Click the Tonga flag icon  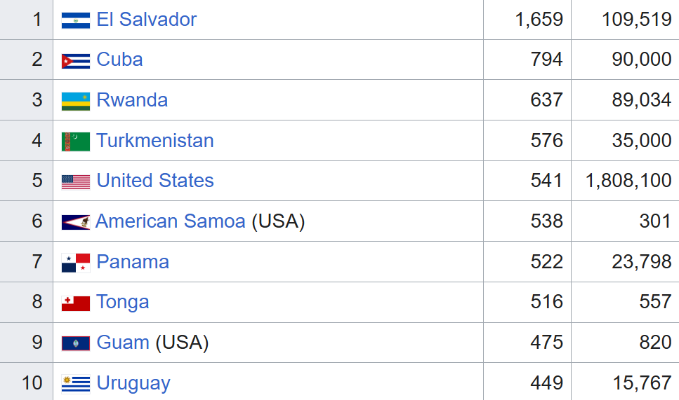76,303
